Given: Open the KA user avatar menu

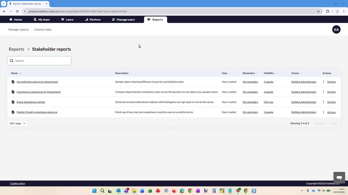Looking at the screenshot, I should coord(336,30).
